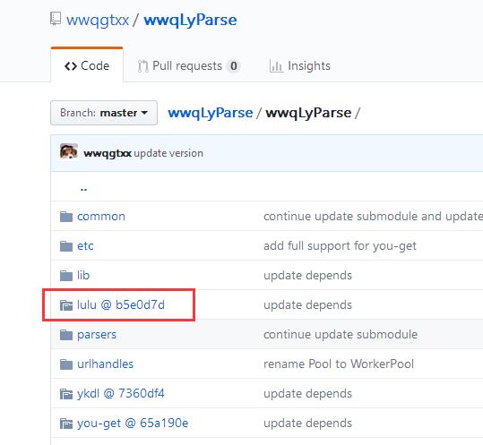Open the Insights tab
The width and height of the screenshot is (483, 445).
pyautogui.click(x=299, y=66)
